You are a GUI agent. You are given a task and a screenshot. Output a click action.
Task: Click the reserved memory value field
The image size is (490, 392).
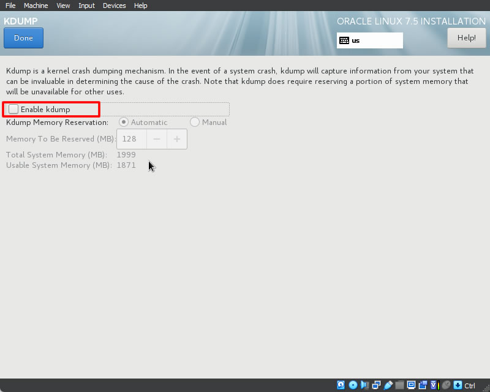point(132,139)
